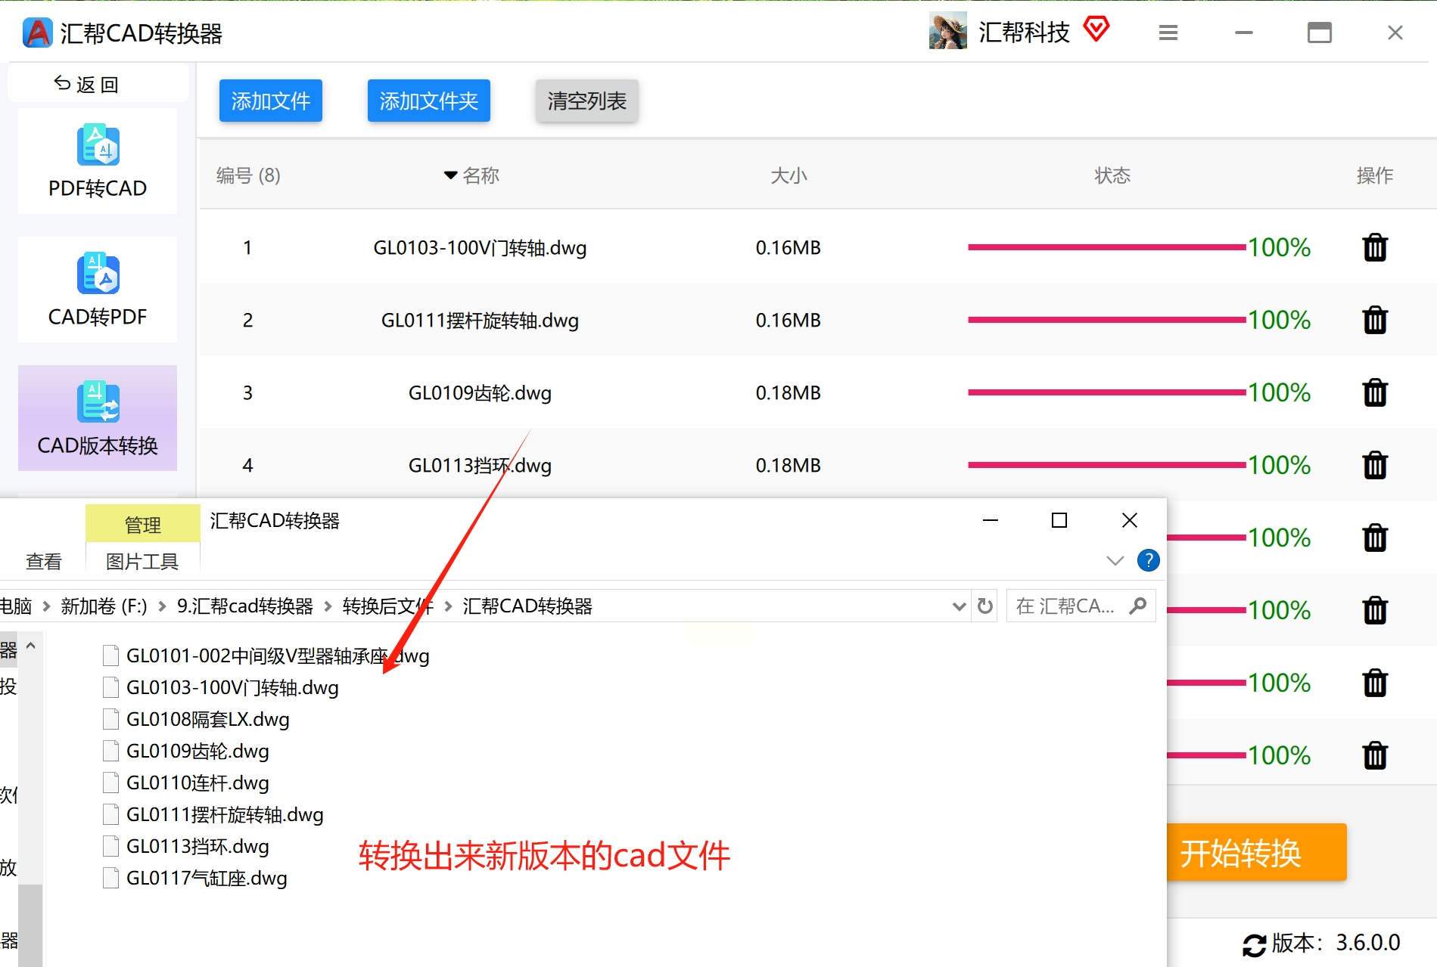Click the 清空列表 button
1437x967 pixels.
[x=587, y=101]
